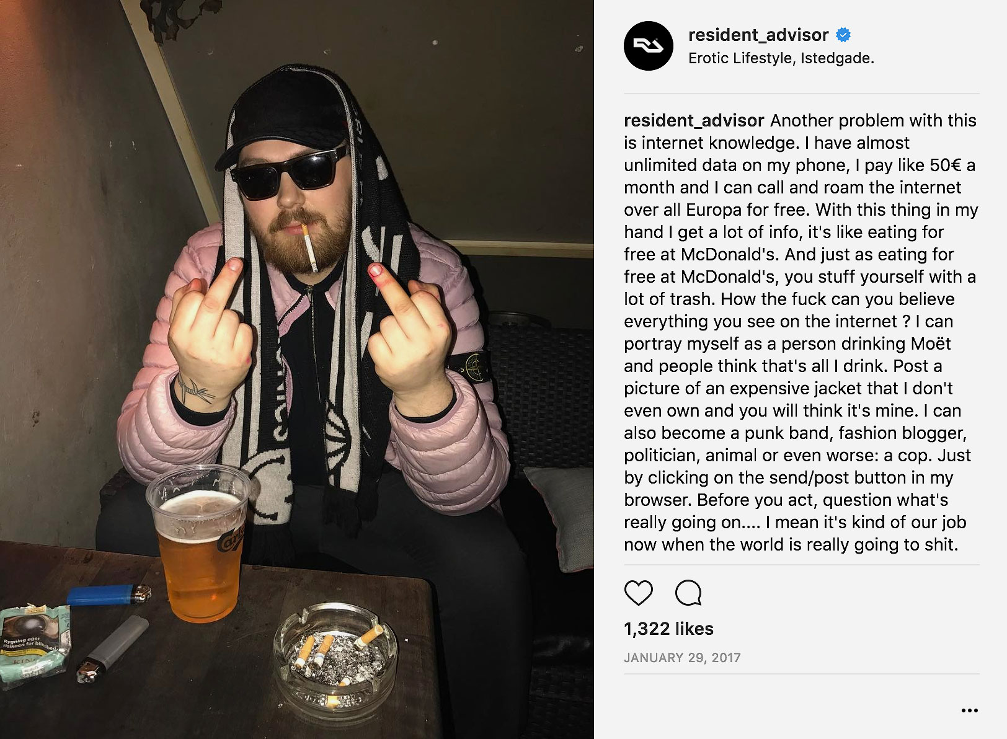
Task: Open the resident_advisor username in the header
Action: click(x=758, y=35)
